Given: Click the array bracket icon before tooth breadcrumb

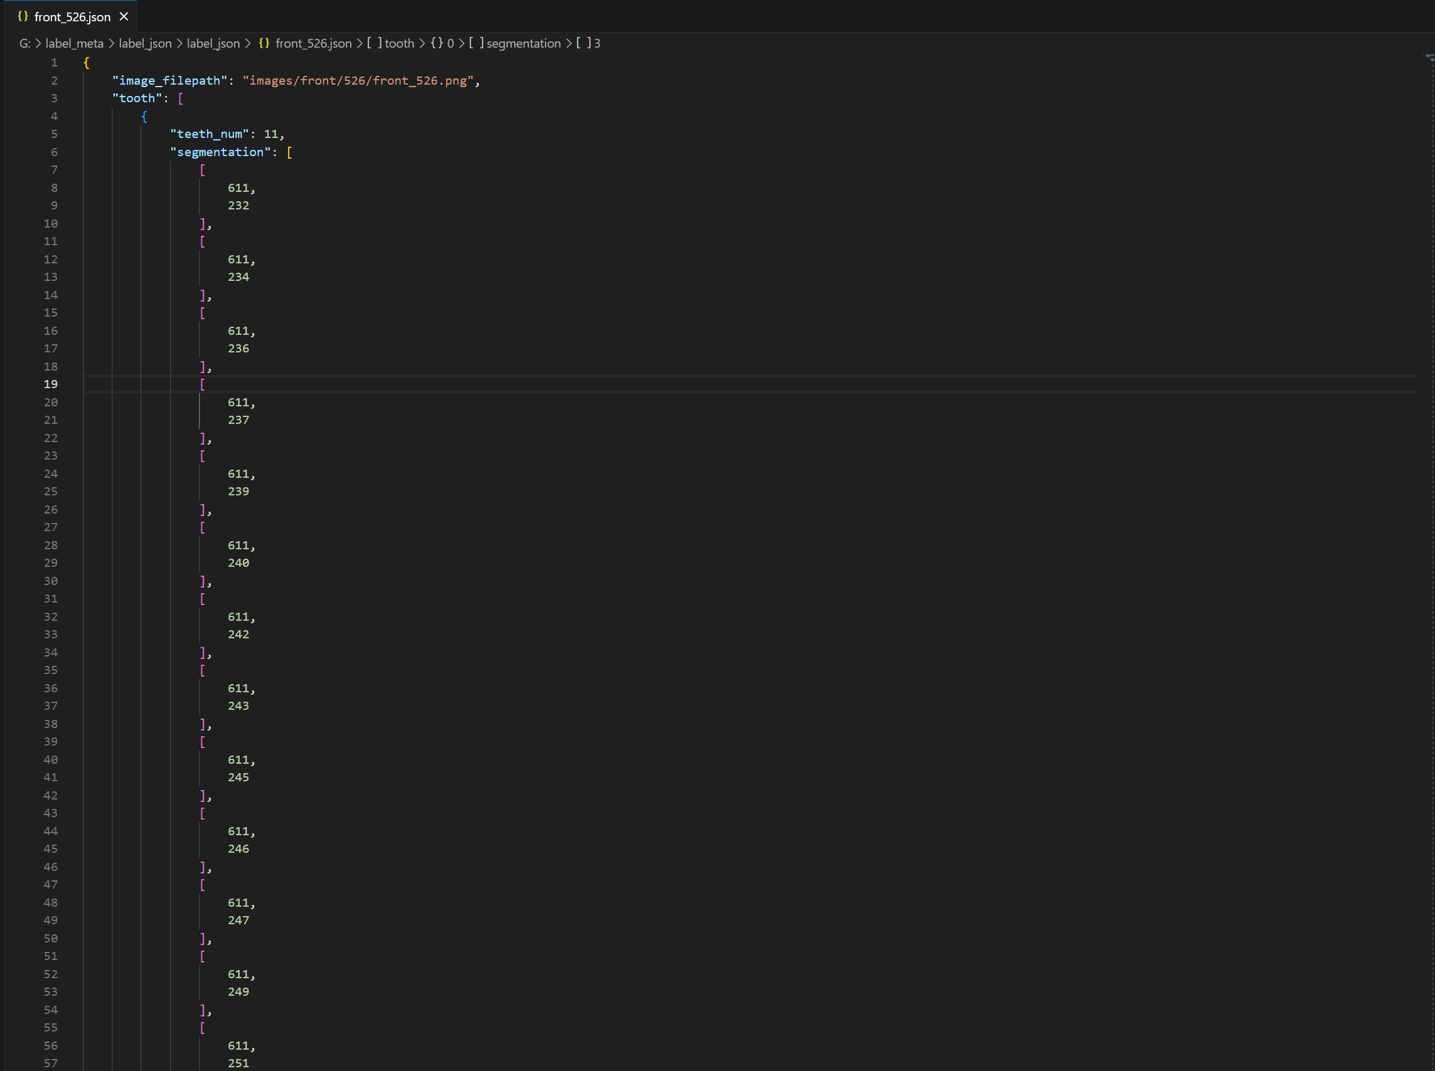Looking at the screenshot, I should [x=375, y=43].
